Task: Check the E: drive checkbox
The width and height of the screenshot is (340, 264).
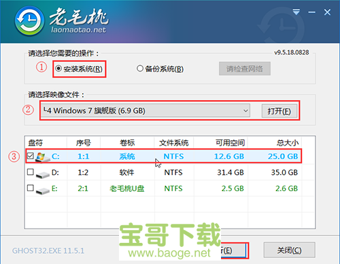Action: pos(31,188)
